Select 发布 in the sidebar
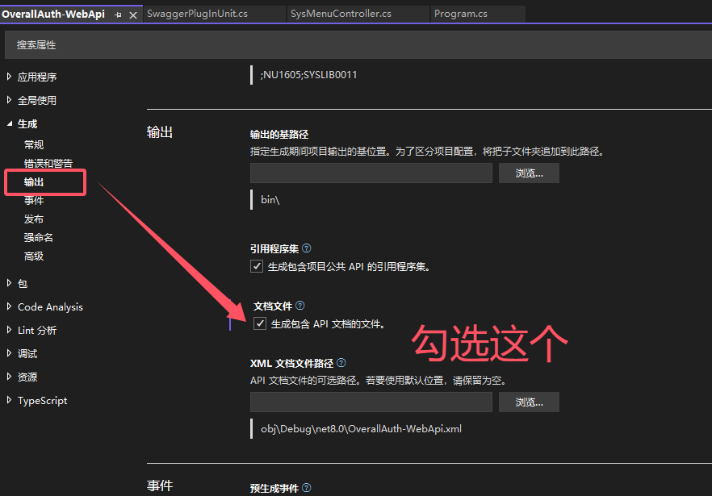This screenshot has width=712, height=496. (x=34, y=219)
